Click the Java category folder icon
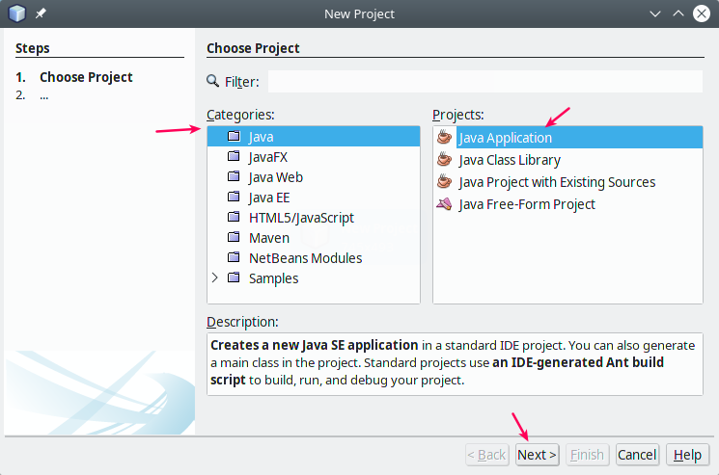The image size is (719, 475). 234,136
